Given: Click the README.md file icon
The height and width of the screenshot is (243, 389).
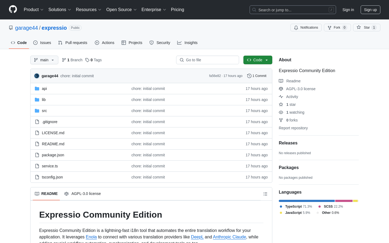Looking at the screenshot, I should coord(37,144).
